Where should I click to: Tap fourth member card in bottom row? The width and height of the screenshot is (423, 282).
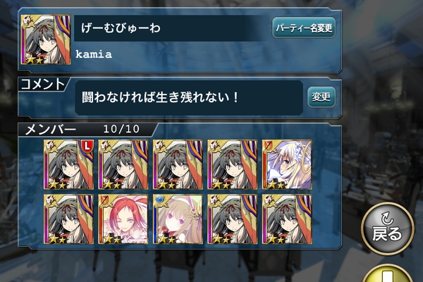click(232, 219)
